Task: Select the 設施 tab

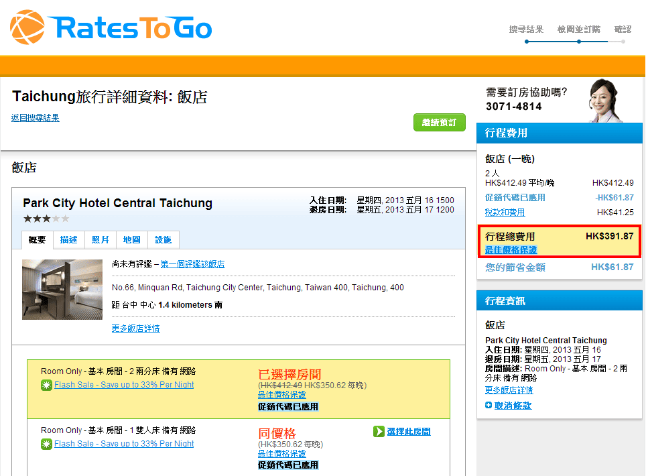Action: point(163,240)
